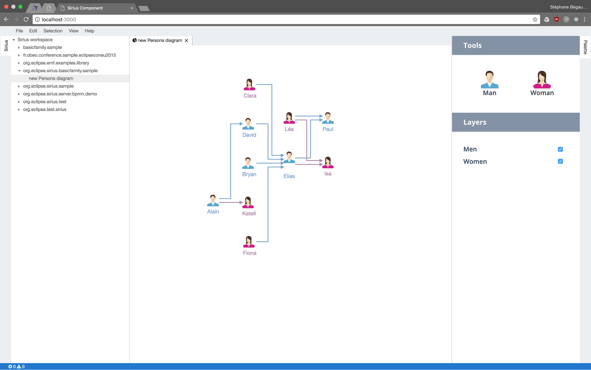Image resolution: width=591 pixels, height=370 pixels.
Task: Click the Elias man node icon
Action: 289,158
